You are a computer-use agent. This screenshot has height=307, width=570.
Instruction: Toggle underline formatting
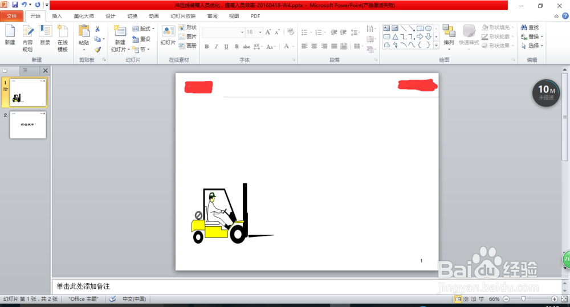coord(226,47)
